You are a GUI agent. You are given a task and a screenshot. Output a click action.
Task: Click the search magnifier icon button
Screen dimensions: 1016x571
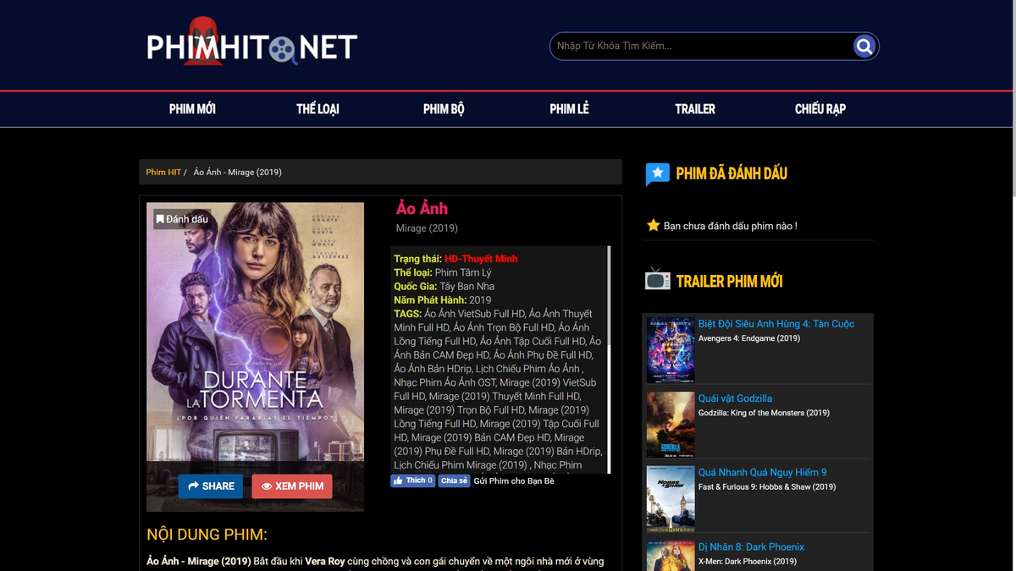click(864, 47)
